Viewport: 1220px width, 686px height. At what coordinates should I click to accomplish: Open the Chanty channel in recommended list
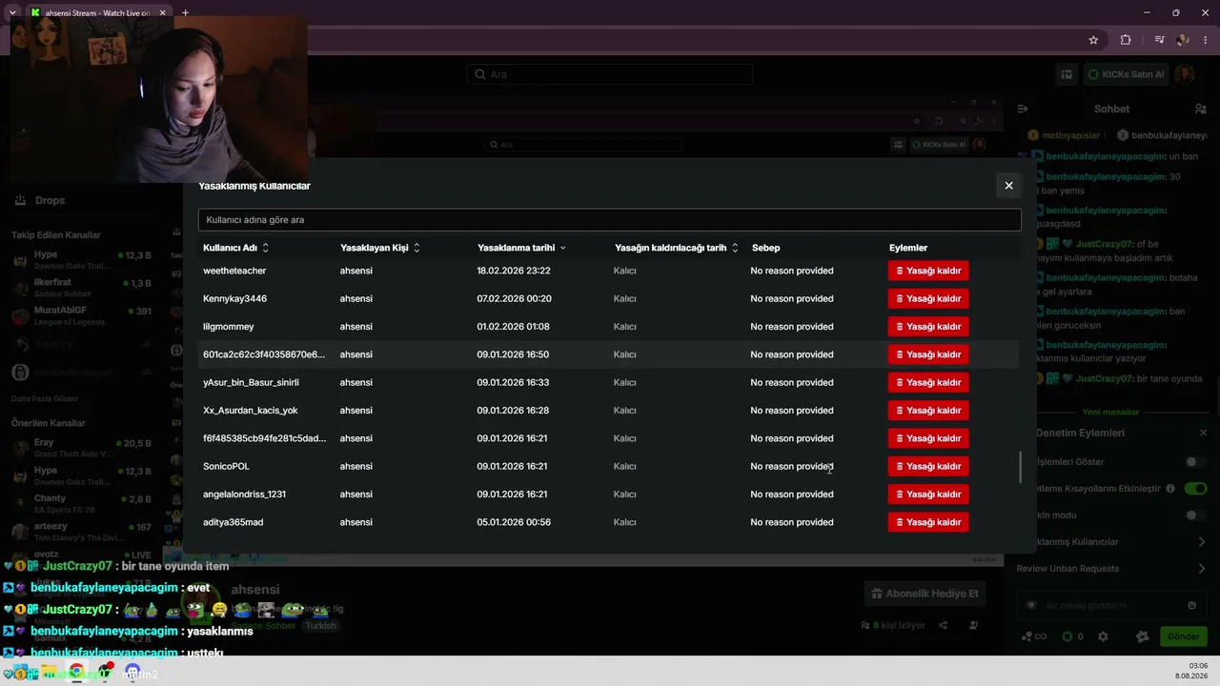[82, 503]
